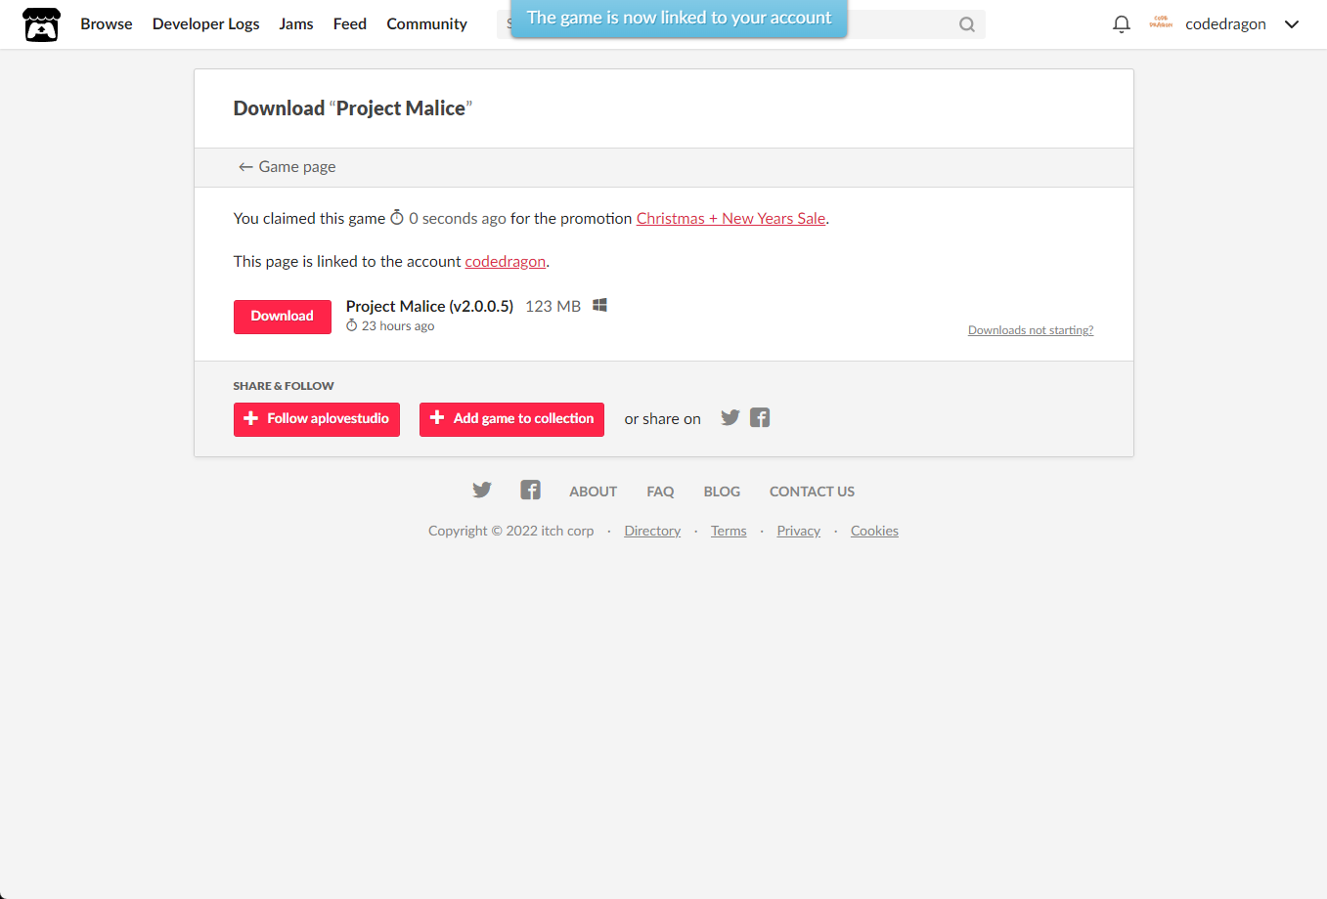Open the FAQ footer link
Image resolution: width=1327 pixels, height=899 pixels.
[660, 492]
